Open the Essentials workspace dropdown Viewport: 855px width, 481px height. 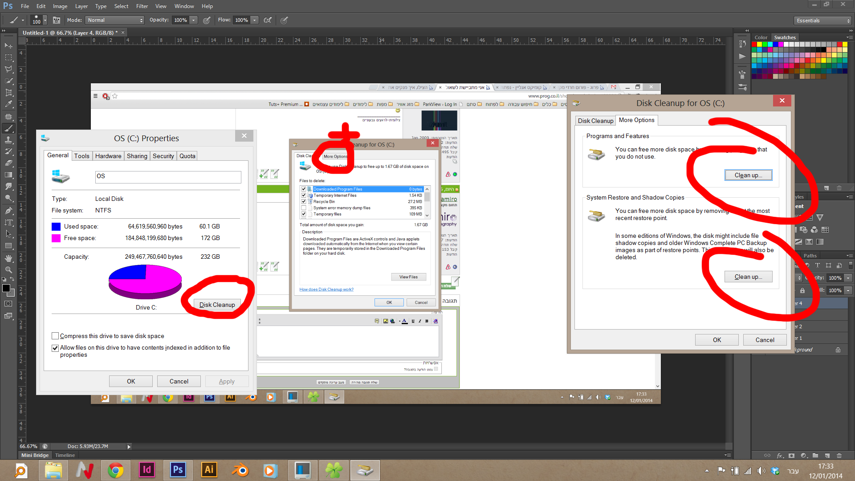point(823,20)
